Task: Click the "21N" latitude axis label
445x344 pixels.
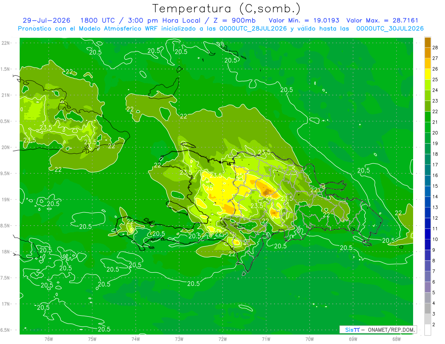Action: [x=6, y=95]
